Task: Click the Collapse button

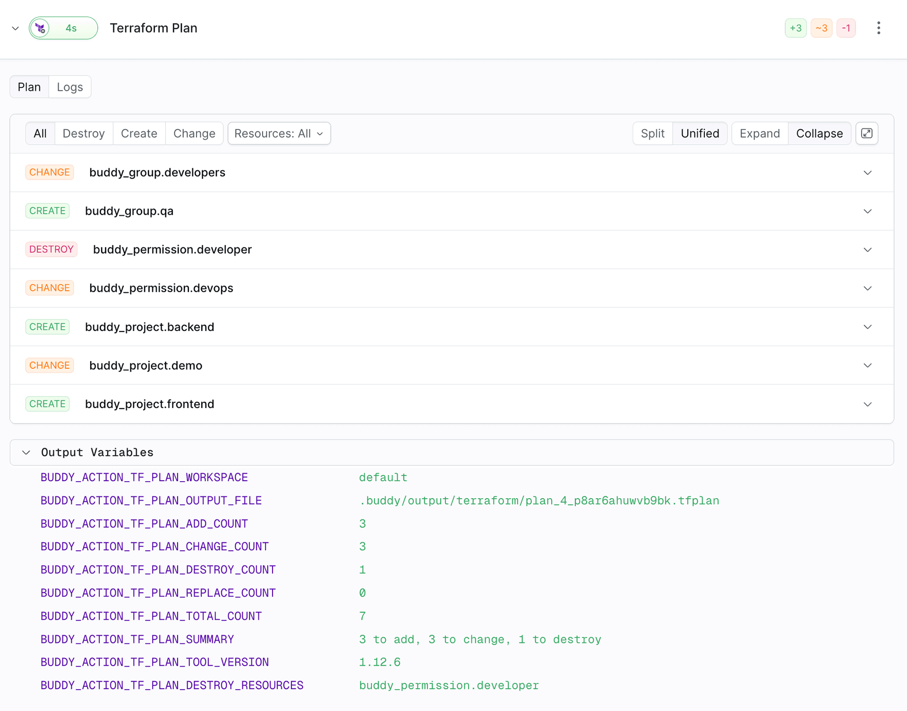Action: (x=820, y=133)
